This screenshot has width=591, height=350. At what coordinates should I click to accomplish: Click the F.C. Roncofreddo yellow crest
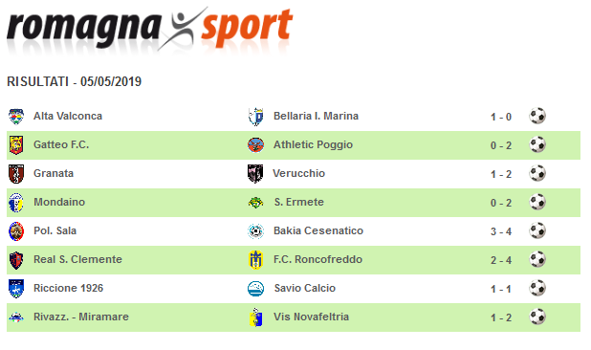pyautogui.click(x=256, y=260)
